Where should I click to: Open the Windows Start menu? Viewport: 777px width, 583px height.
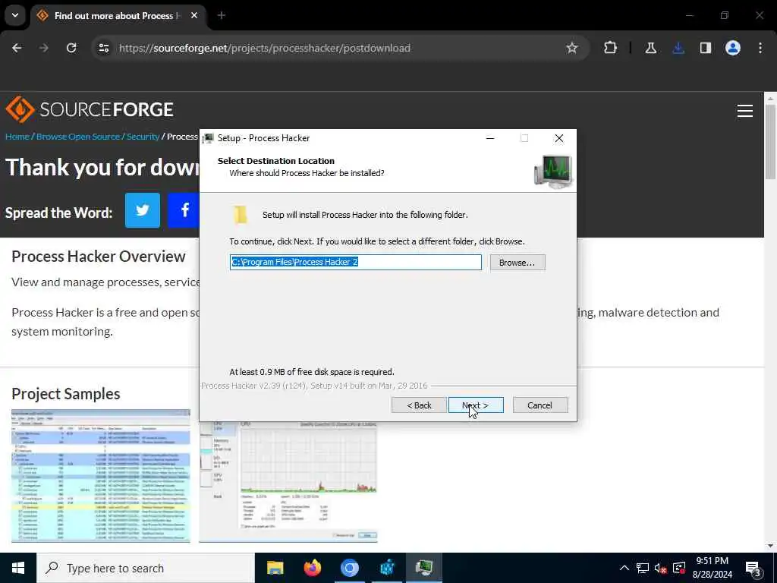(x=18, y=568)
